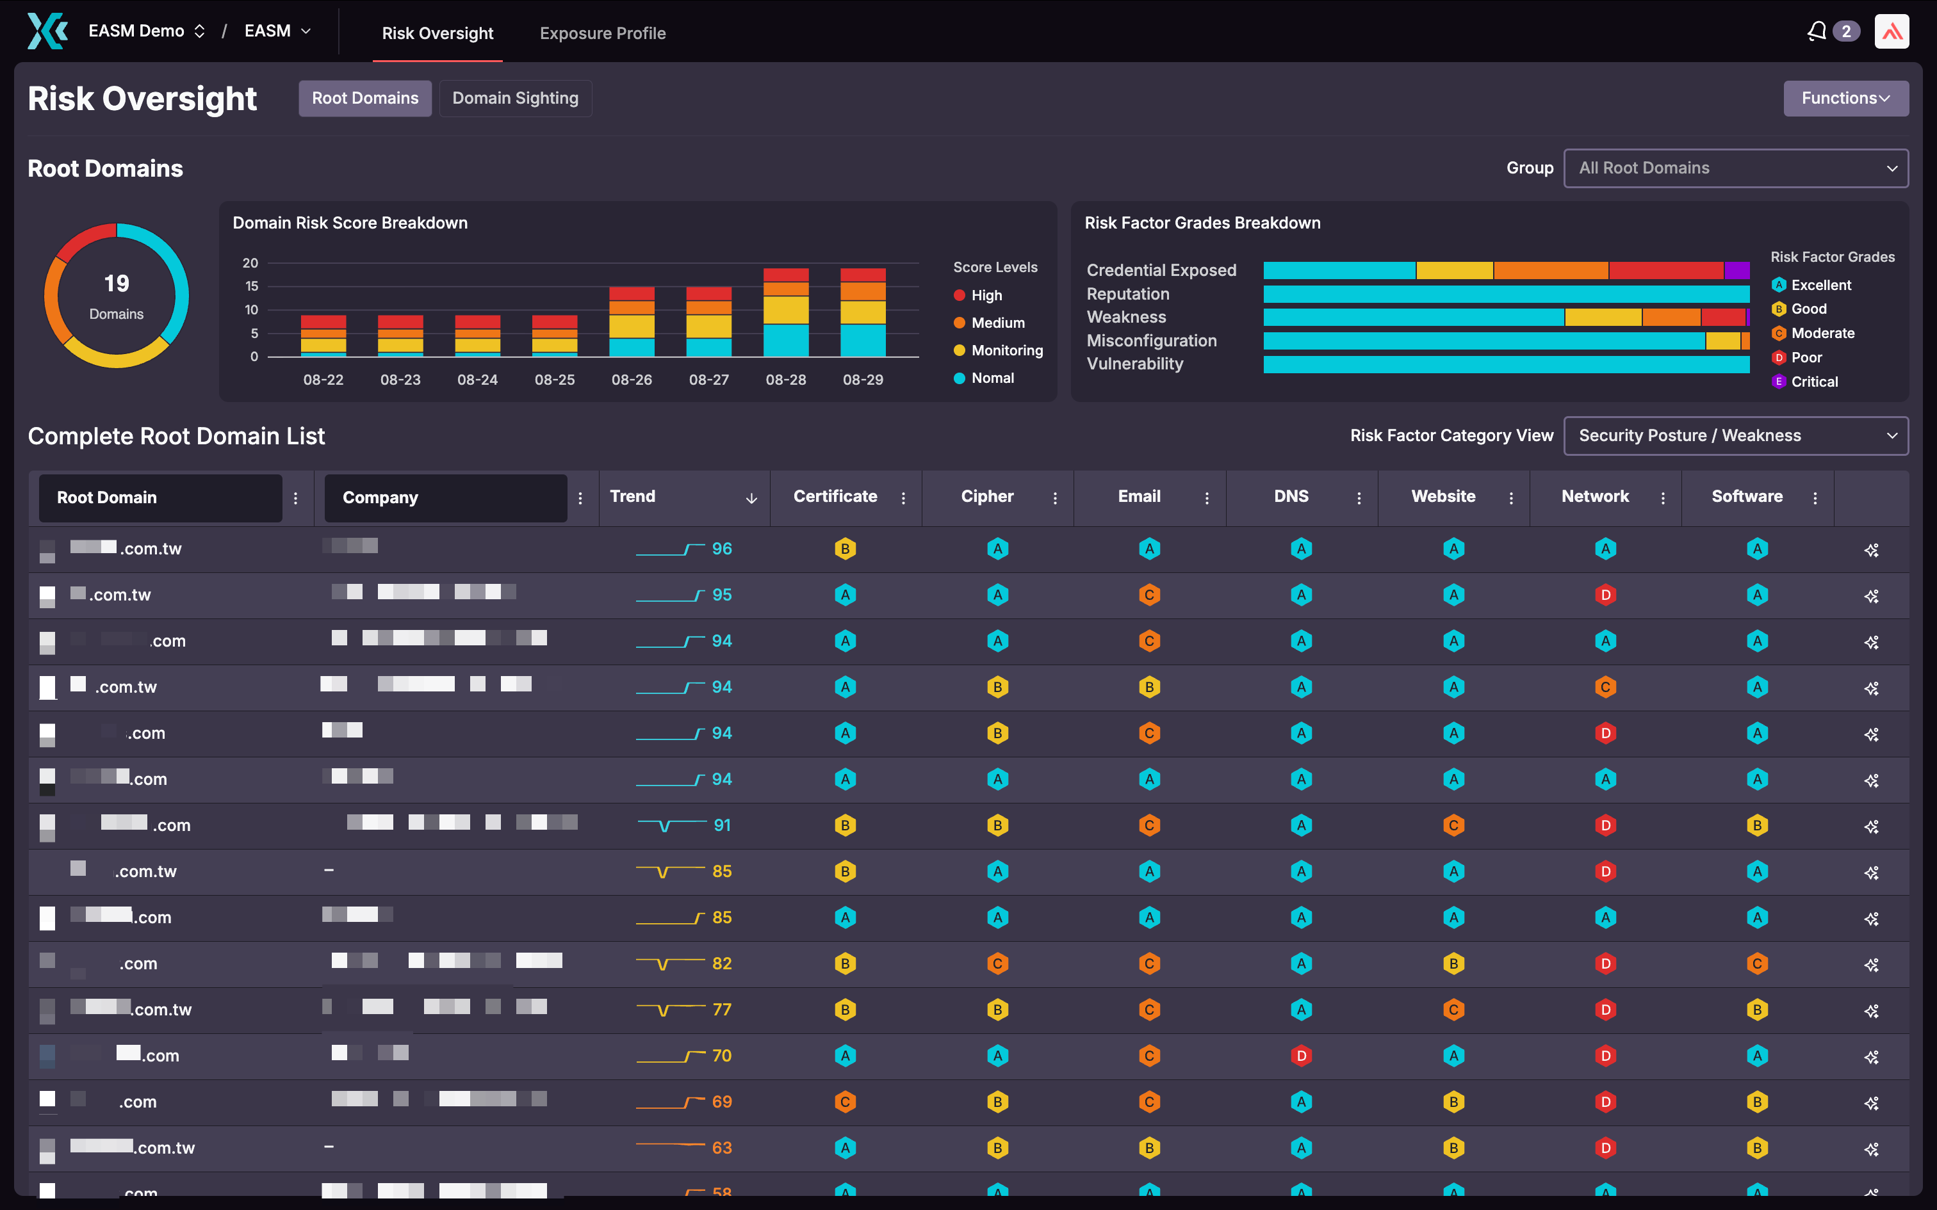Open the notification bell
Image resolution: width=1937 pixels, height=1210 pixels.
coord(1816,31)
